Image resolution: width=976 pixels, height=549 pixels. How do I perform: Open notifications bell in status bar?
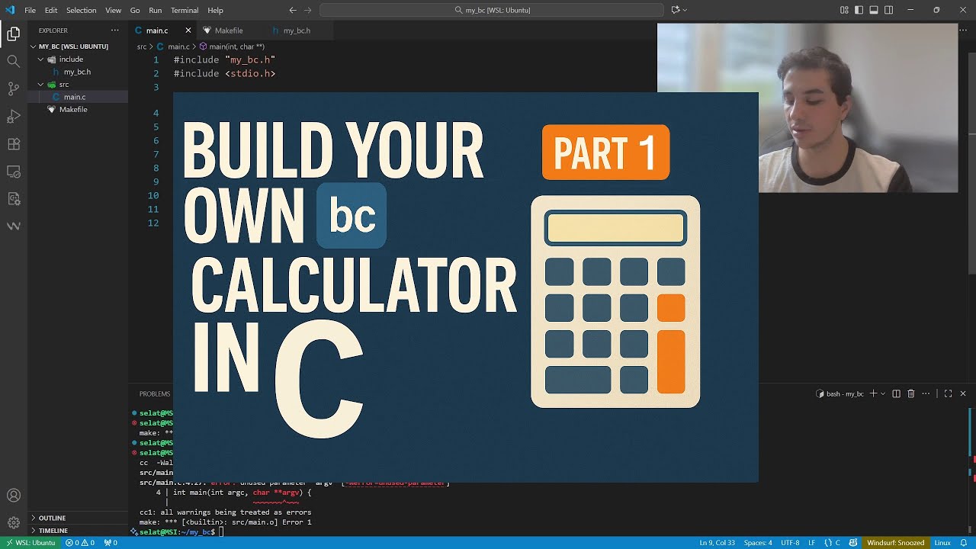(x=964, y=543)
